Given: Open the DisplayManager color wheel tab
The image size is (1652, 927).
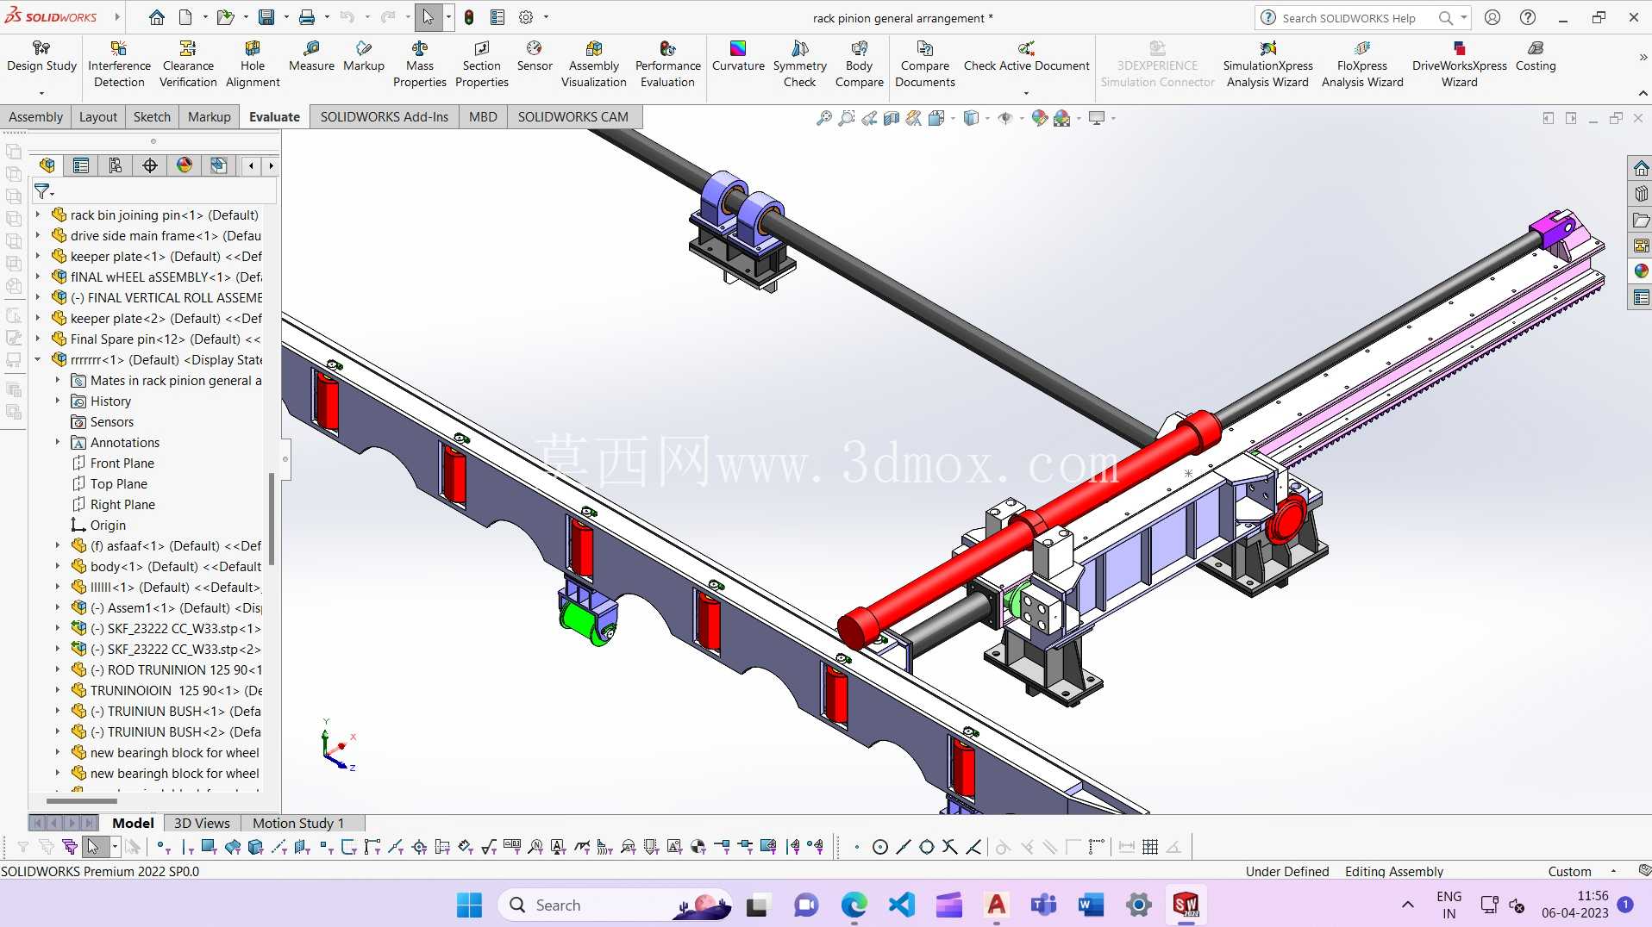Looking at the screenshot, I should [x=185, y=165].
